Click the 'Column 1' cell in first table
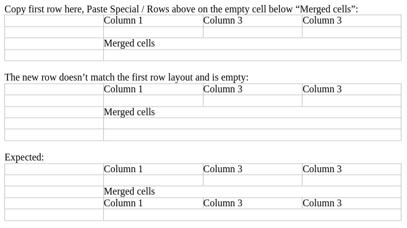 tap(153, 20)
